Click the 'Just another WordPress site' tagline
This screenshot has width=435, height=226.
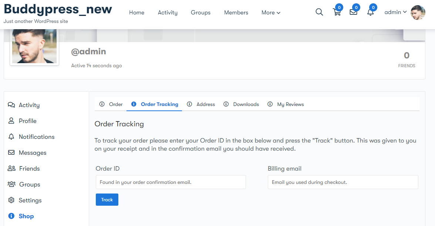click(36, 21)
